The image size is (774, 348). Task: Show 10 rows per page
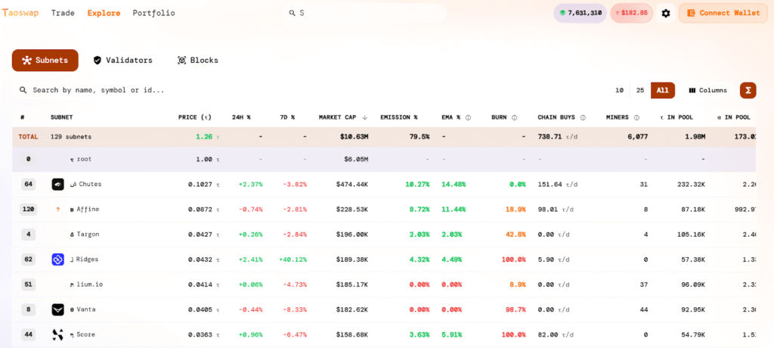coord(619,90)
